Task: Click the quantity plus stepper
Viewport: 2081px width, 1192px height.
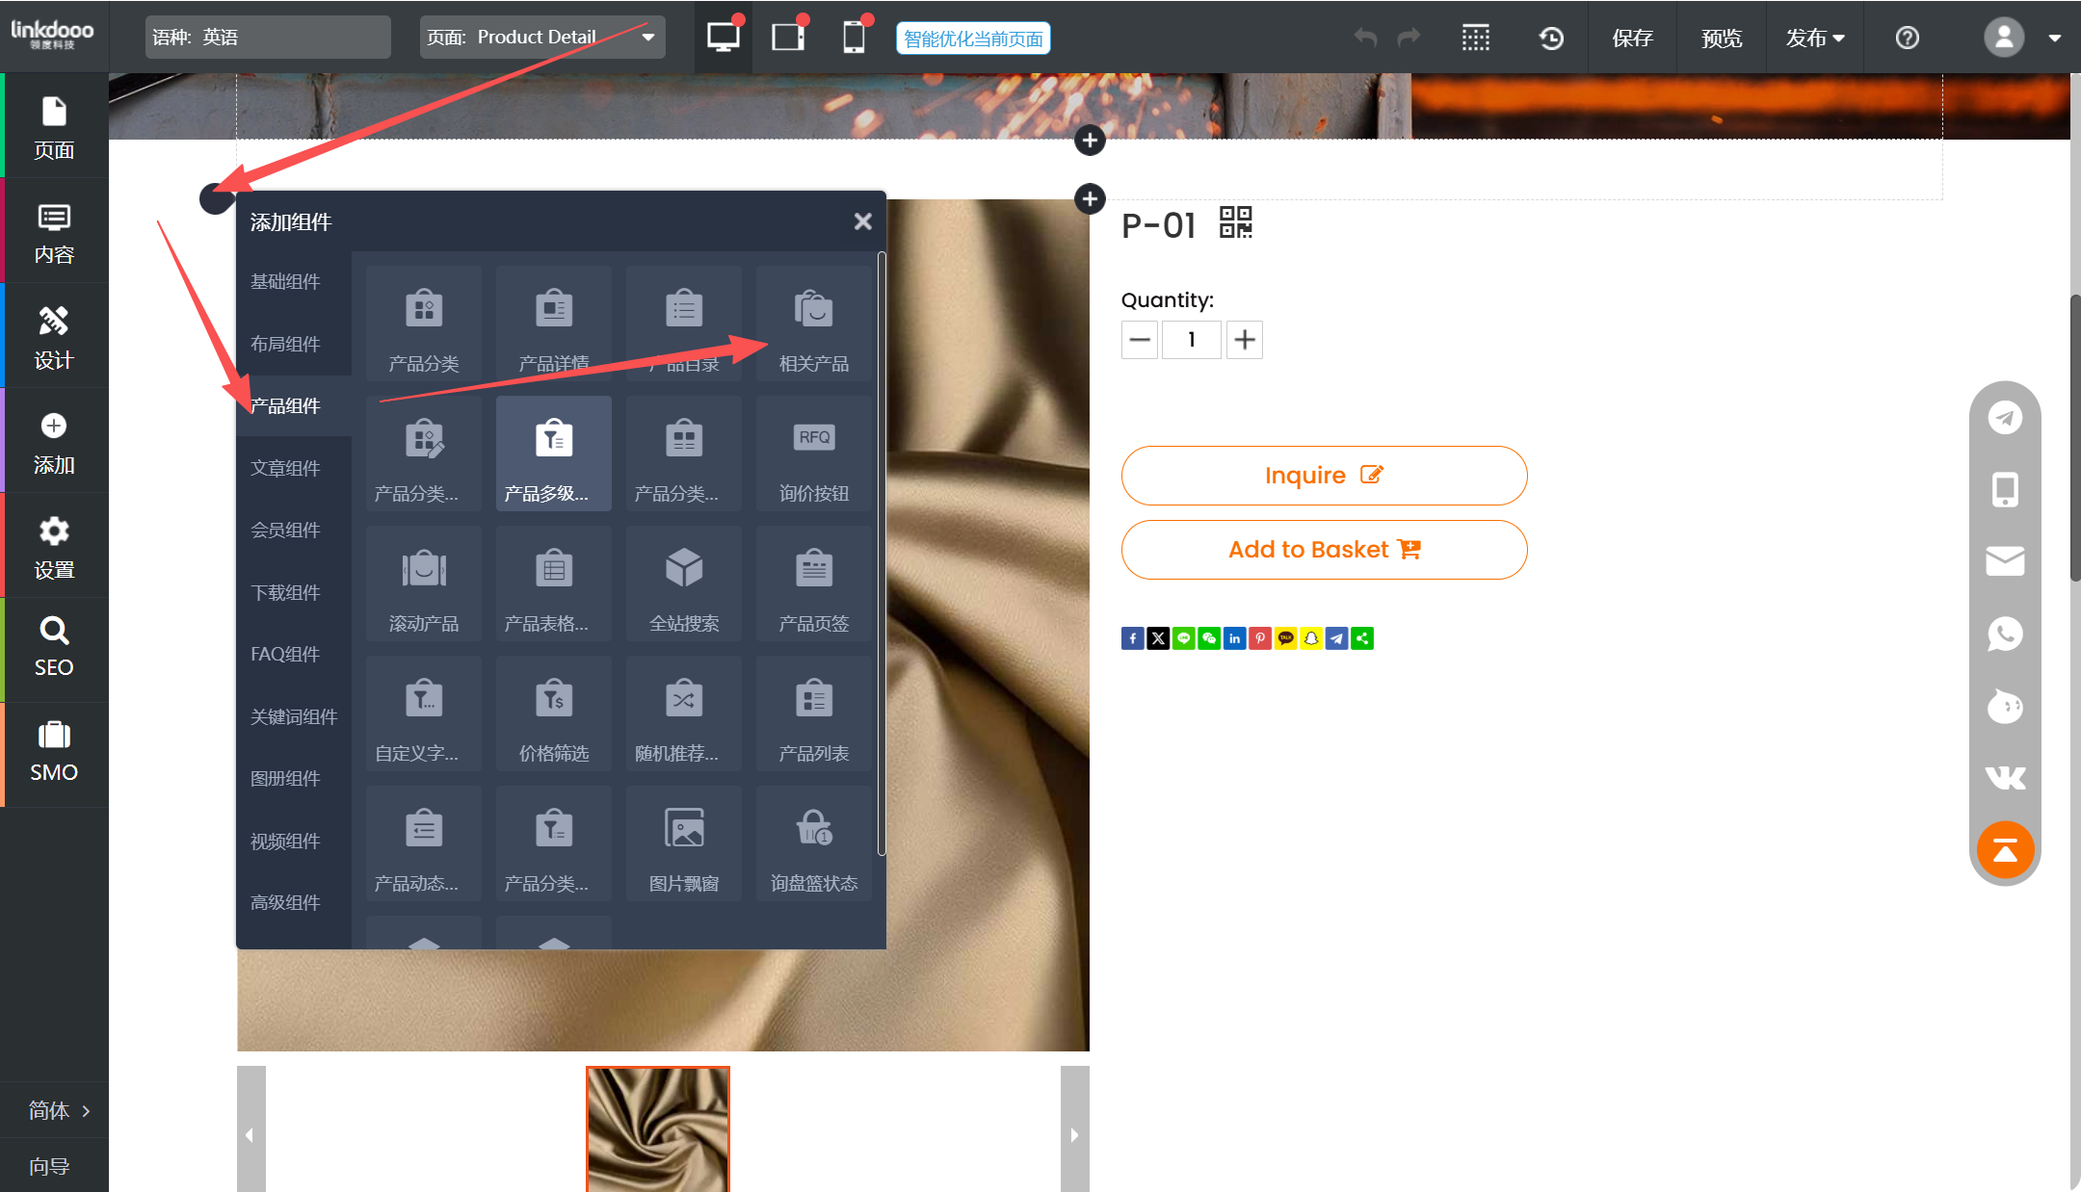Action: (x=1244, y=340)
